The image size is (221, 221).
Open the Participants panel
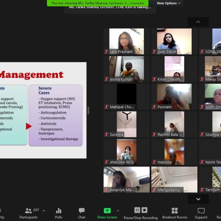29,213
